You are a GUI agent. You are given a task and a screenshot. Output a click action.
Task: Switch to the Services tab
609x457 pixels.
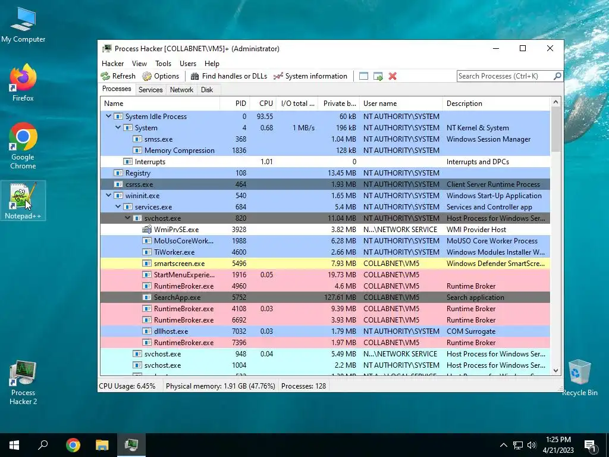click(150, 90)
